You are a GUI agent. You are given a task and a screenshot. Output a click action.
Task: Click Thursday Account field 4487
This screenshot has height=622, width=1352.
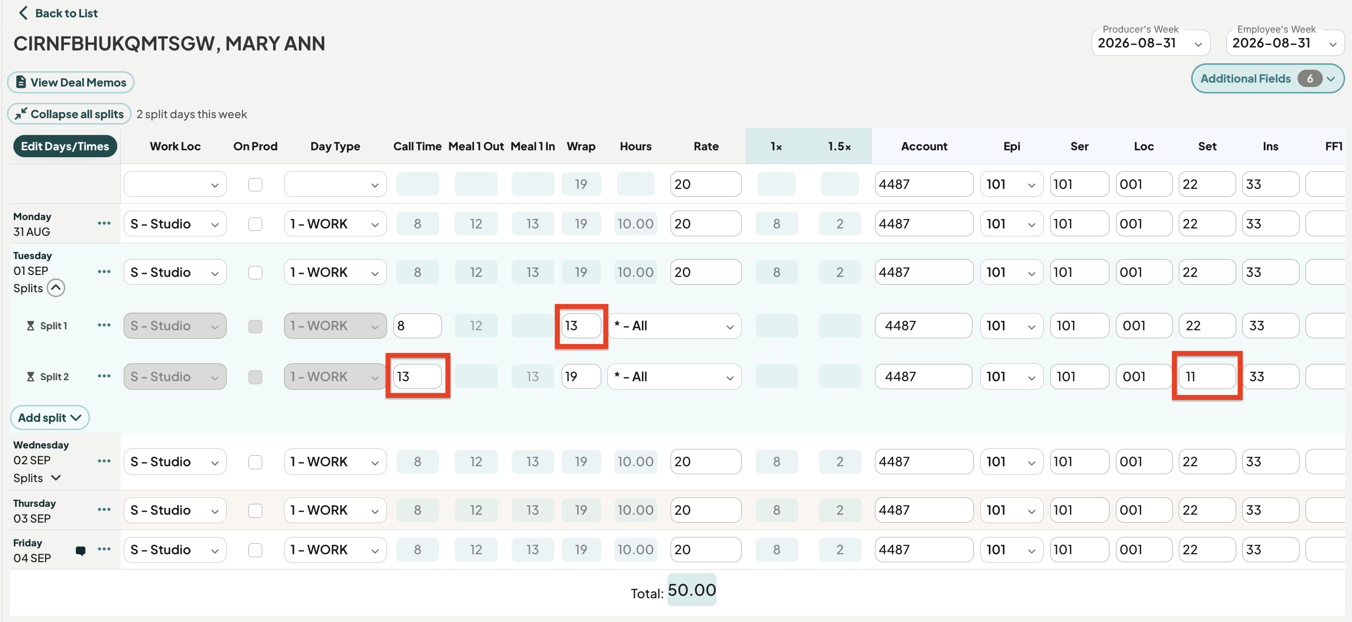(x=924, y=510)
